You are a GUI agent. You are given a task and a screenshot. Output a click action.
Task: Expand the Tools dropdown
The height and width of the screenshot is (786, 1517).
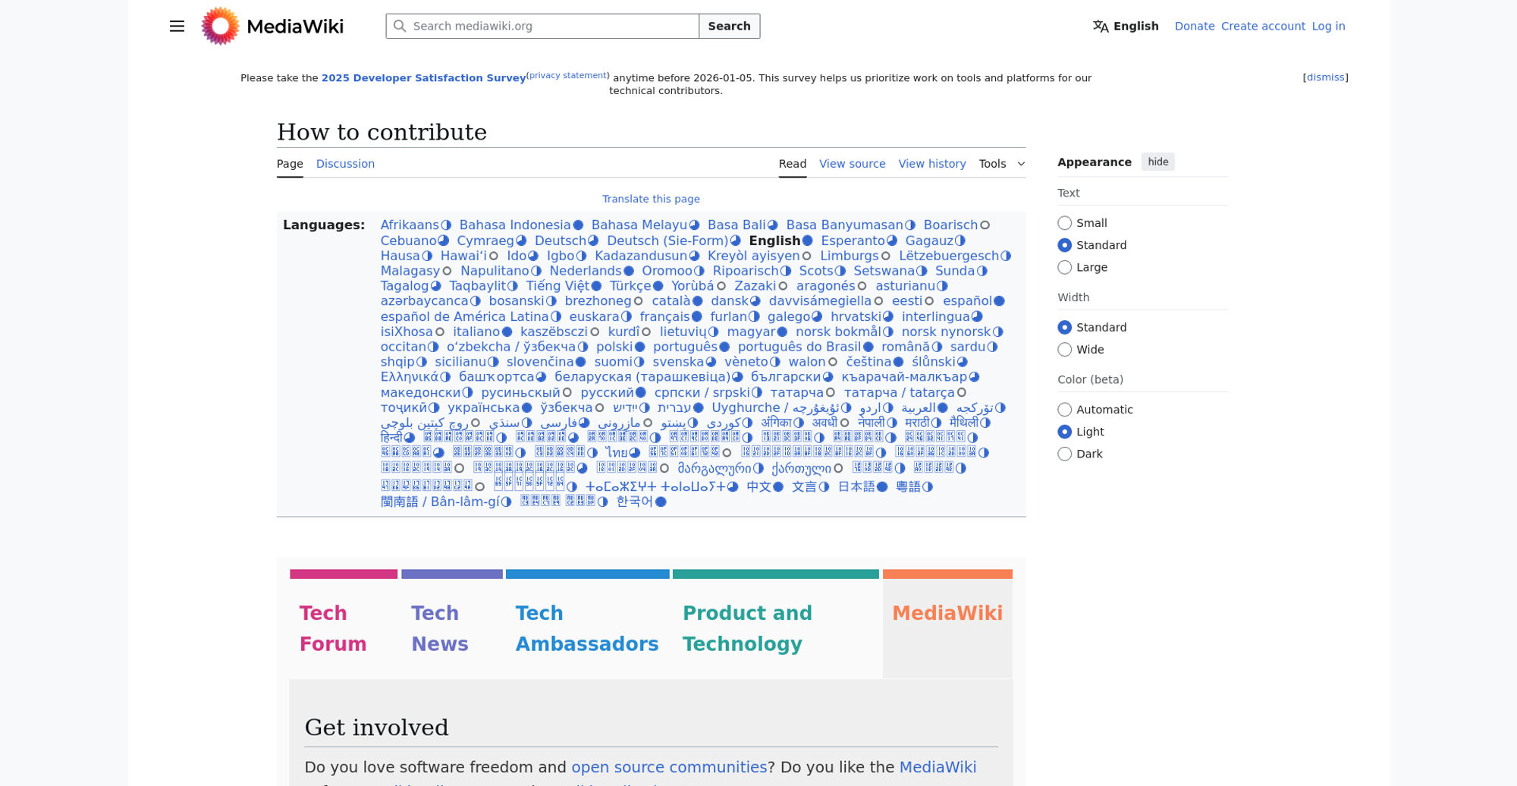click(x=1000, y=164)
